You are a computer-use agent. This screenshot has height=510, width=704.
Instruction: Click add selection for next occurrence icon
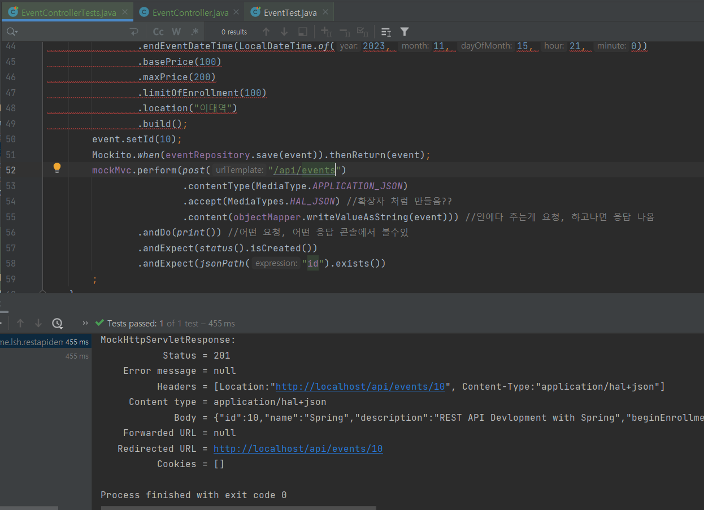click(326, 32)
